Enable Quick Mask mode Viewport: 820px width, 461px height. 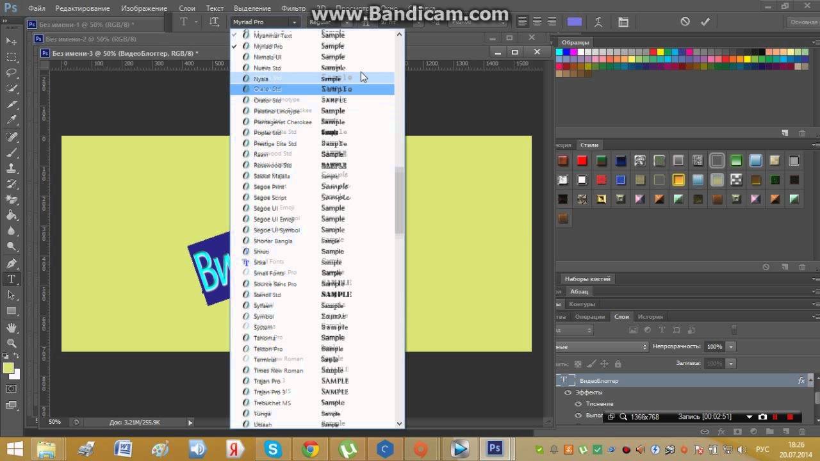12,389
